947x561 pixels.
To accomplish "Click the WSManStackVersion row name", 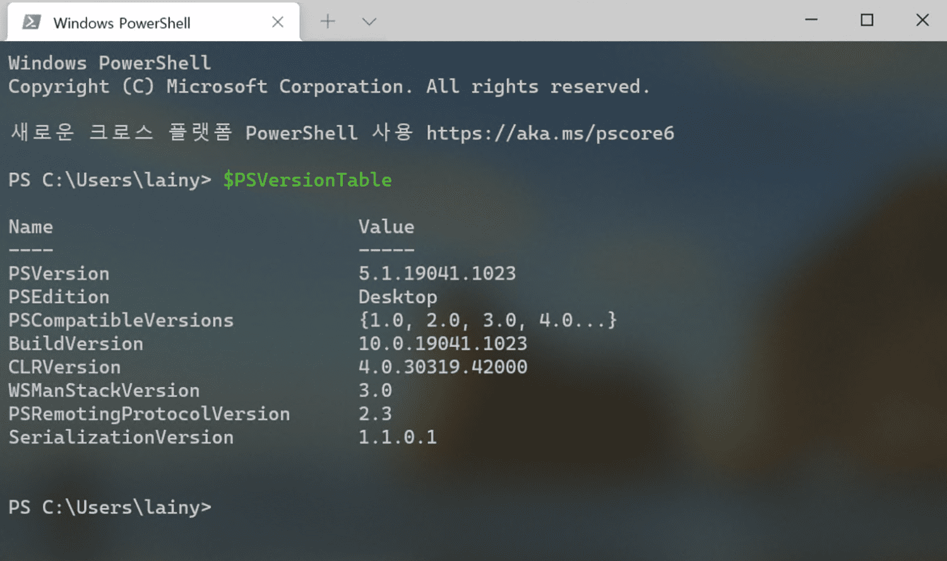I will coord(104,390).
